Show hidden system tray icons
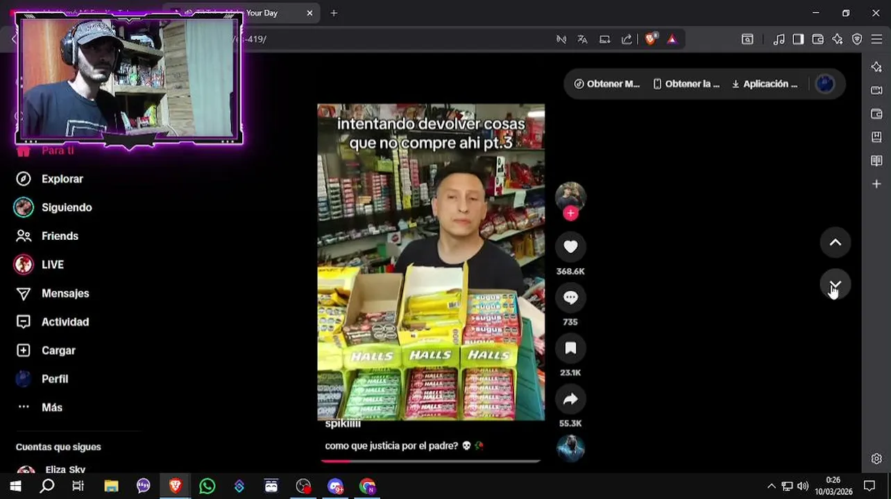Viewport: 891px width, 499px height. [771, 487]
